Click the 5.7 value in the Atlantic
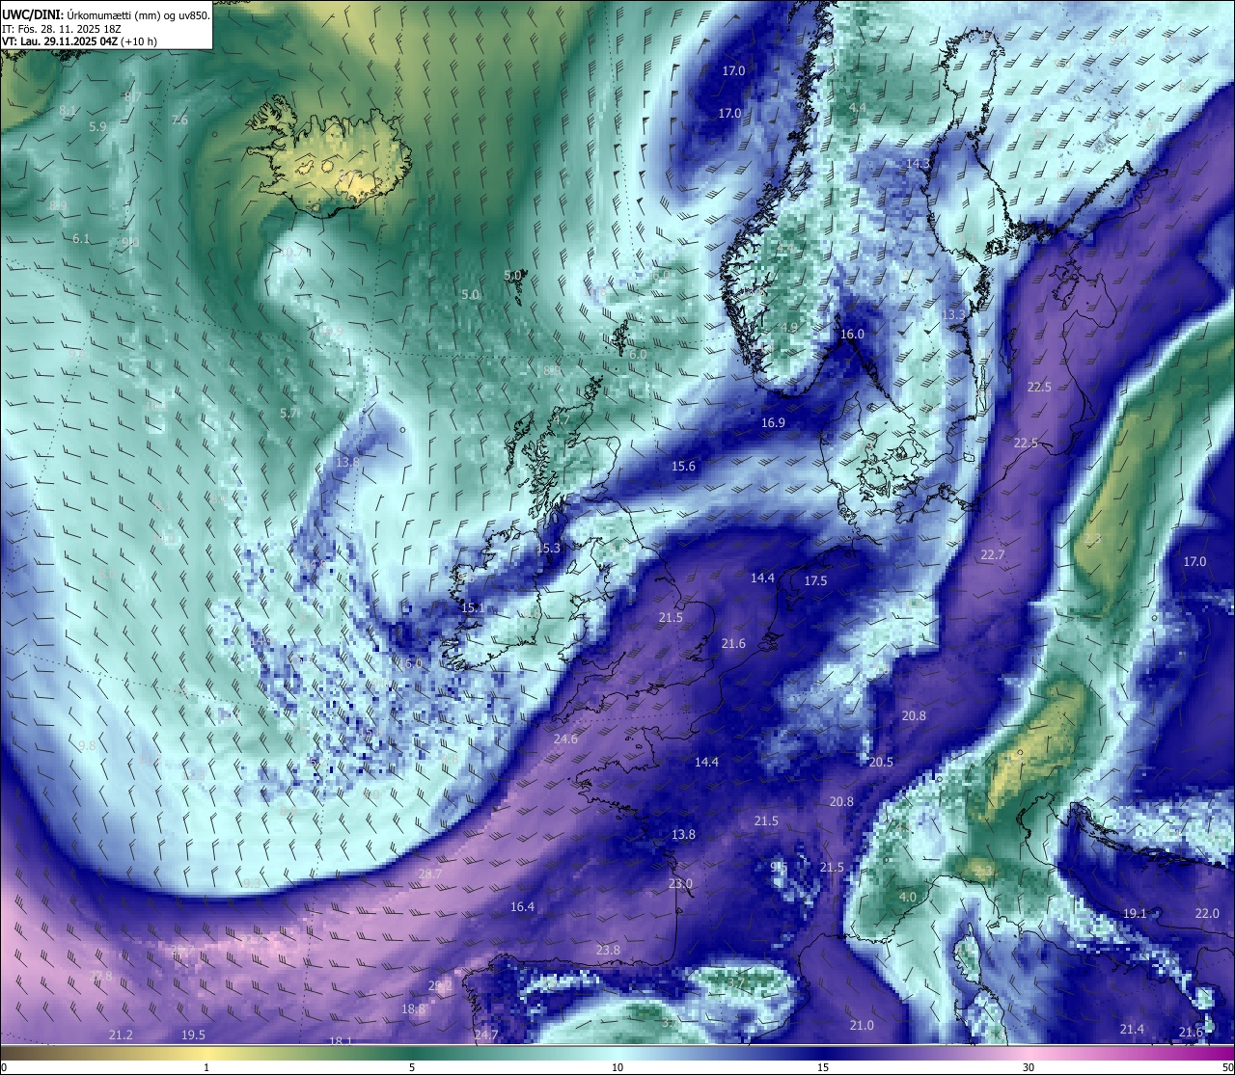The image size is (1235, 1075). tap(288, 414)
